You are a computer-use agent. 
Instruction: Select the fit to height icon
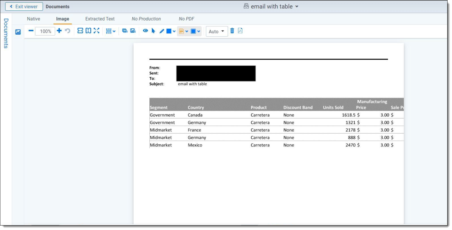(88, 31)
